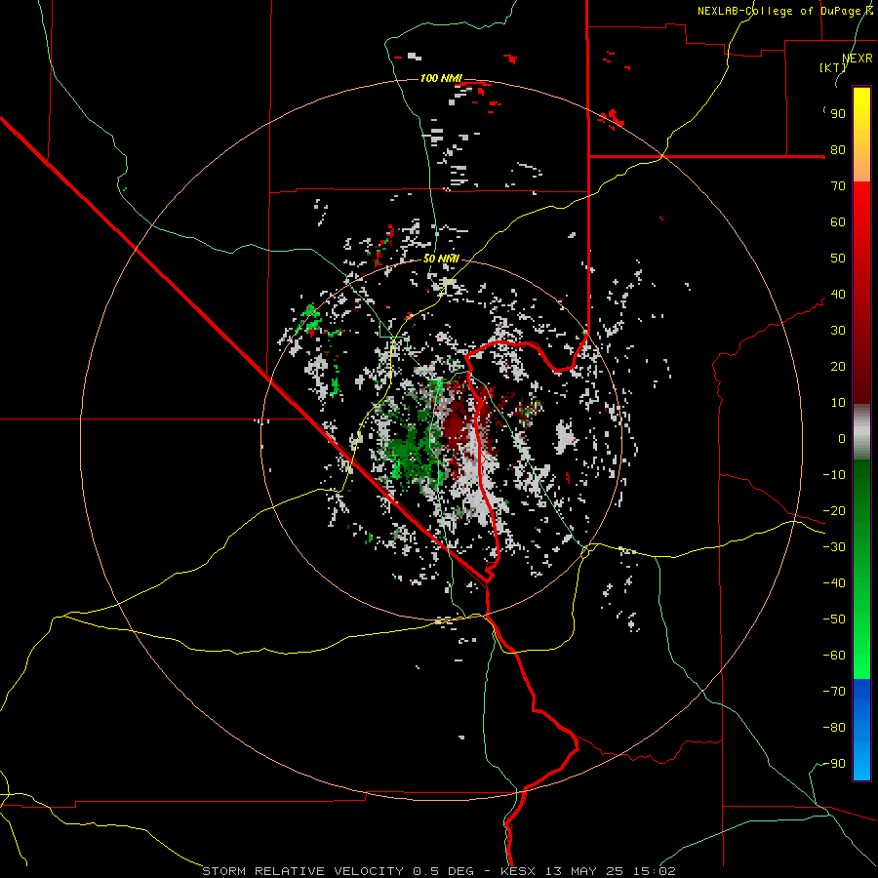Select the 30 value on velocity scale
The image size is (878, 878).
(838, 331)
